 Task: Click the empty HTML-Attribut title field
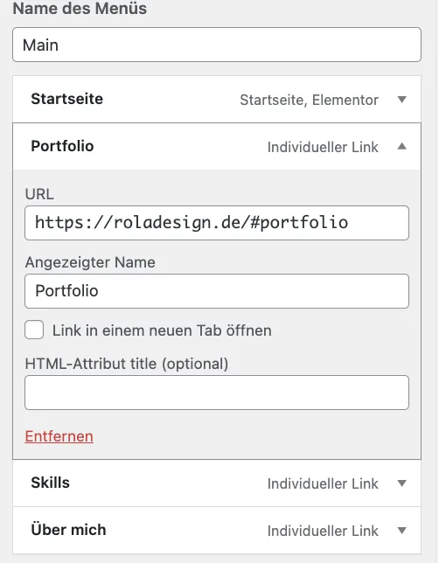pos(217,393)
